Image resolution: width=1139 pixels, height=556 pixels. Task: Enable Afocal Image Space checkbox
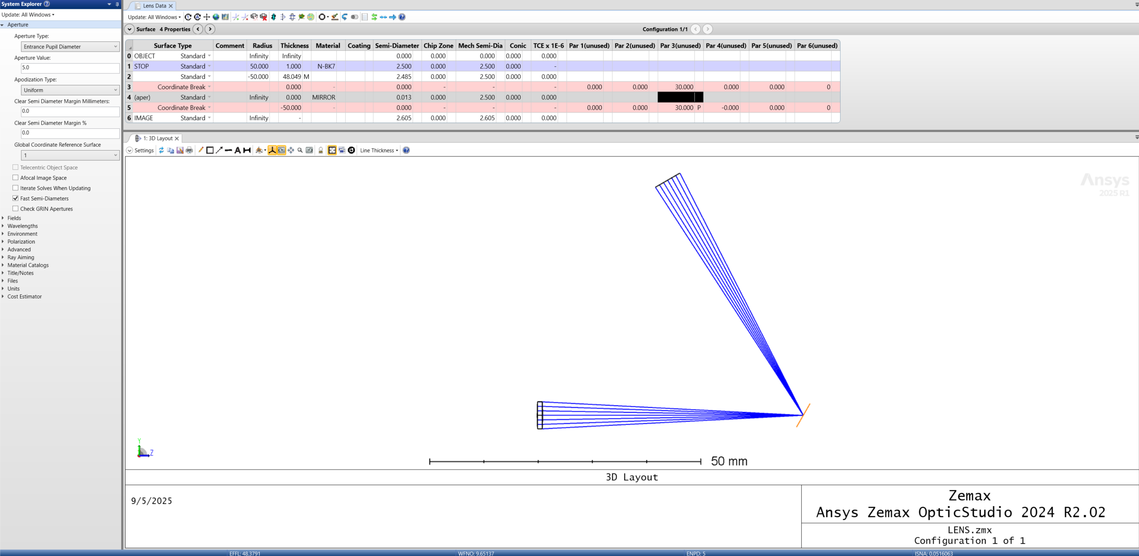pos(16,178)
